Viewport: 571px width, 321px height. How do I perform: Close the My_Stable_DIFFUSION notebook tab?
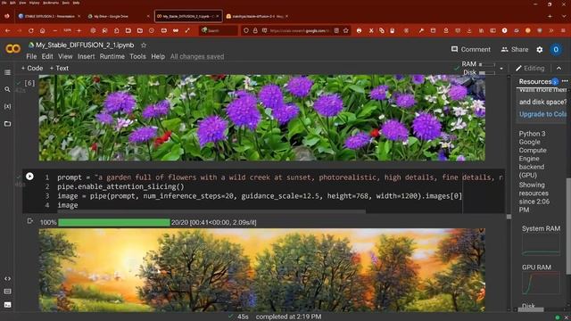click(218, 16)
